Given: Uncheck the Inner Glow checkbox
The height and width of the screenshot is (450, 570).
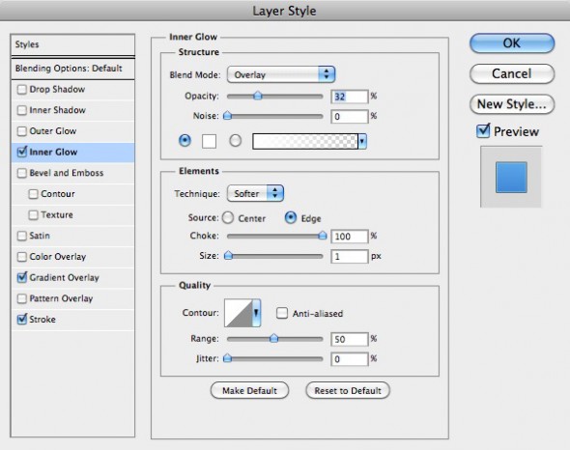Looking at the screenshot, I should (x=22, y=152).
